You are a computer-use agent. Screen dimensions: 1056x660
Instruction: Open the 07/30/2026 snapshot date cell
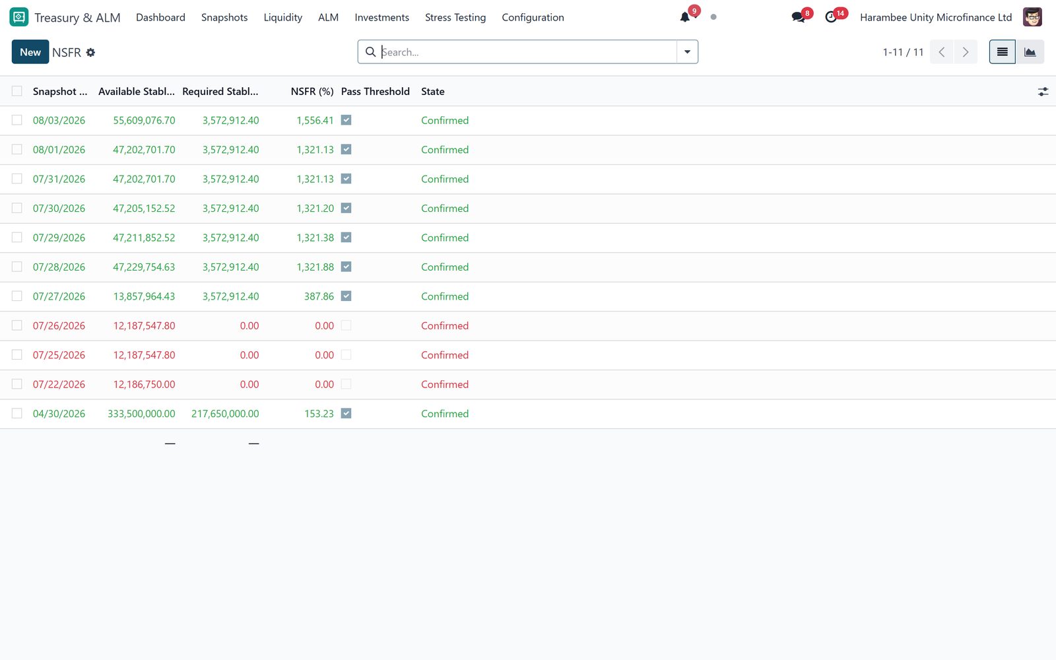(x=59, y=209)
